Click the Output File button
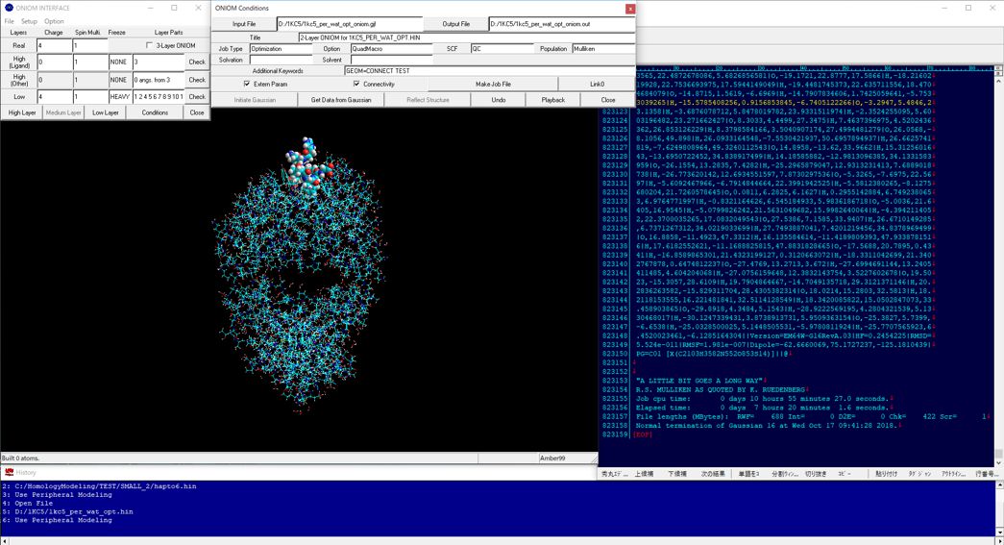Screen dimensions: 1004x545 tap(456, 24)
